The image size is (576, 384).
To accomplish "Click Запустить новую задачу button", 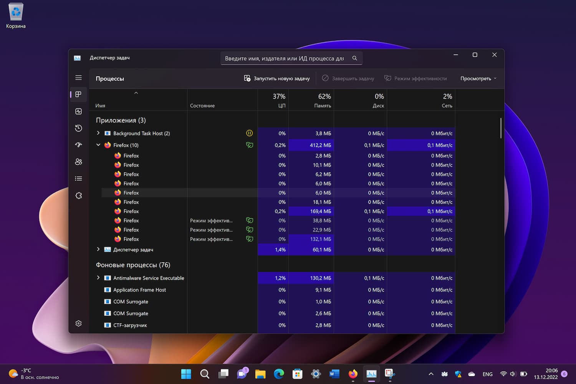I will pyautogui.click(x=277, y=78).
